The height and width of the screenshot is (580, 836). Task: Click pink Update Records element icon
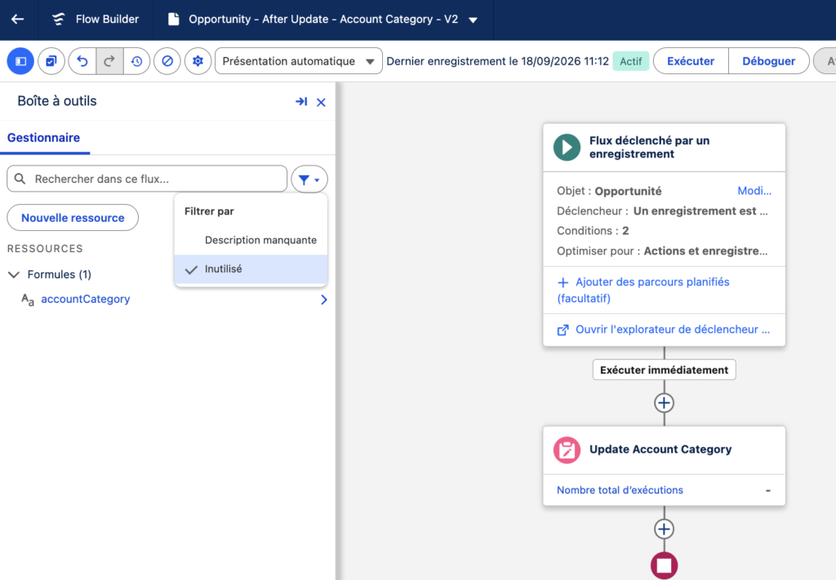[x=567, y=450]
